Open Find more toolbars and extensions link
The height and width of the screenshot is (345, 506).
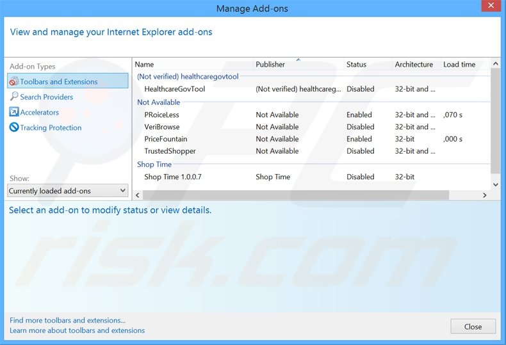click(67, 320)
